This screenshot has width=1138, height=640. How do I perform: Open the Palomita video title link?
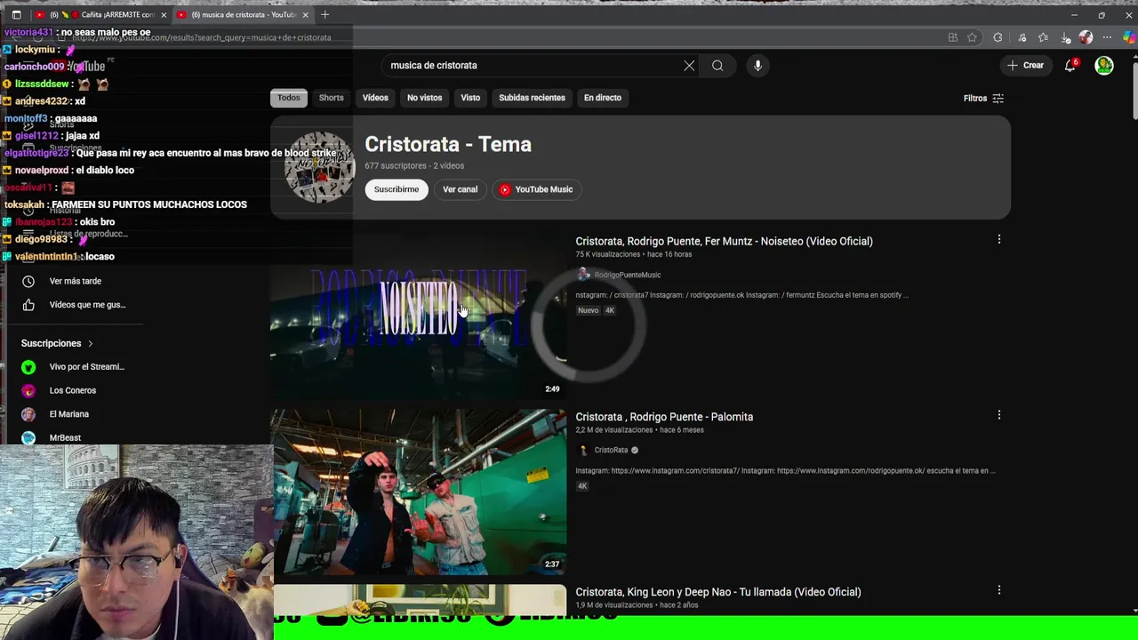coord(664,417)
